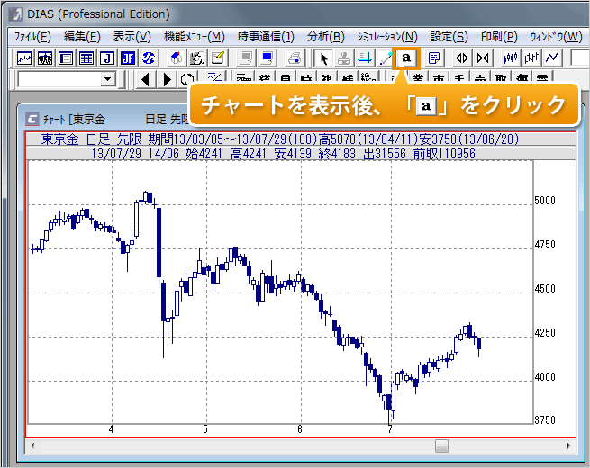The image size is (590, 468).
Task: Click the black left arrow navigation button
Action: click(147, 80)
